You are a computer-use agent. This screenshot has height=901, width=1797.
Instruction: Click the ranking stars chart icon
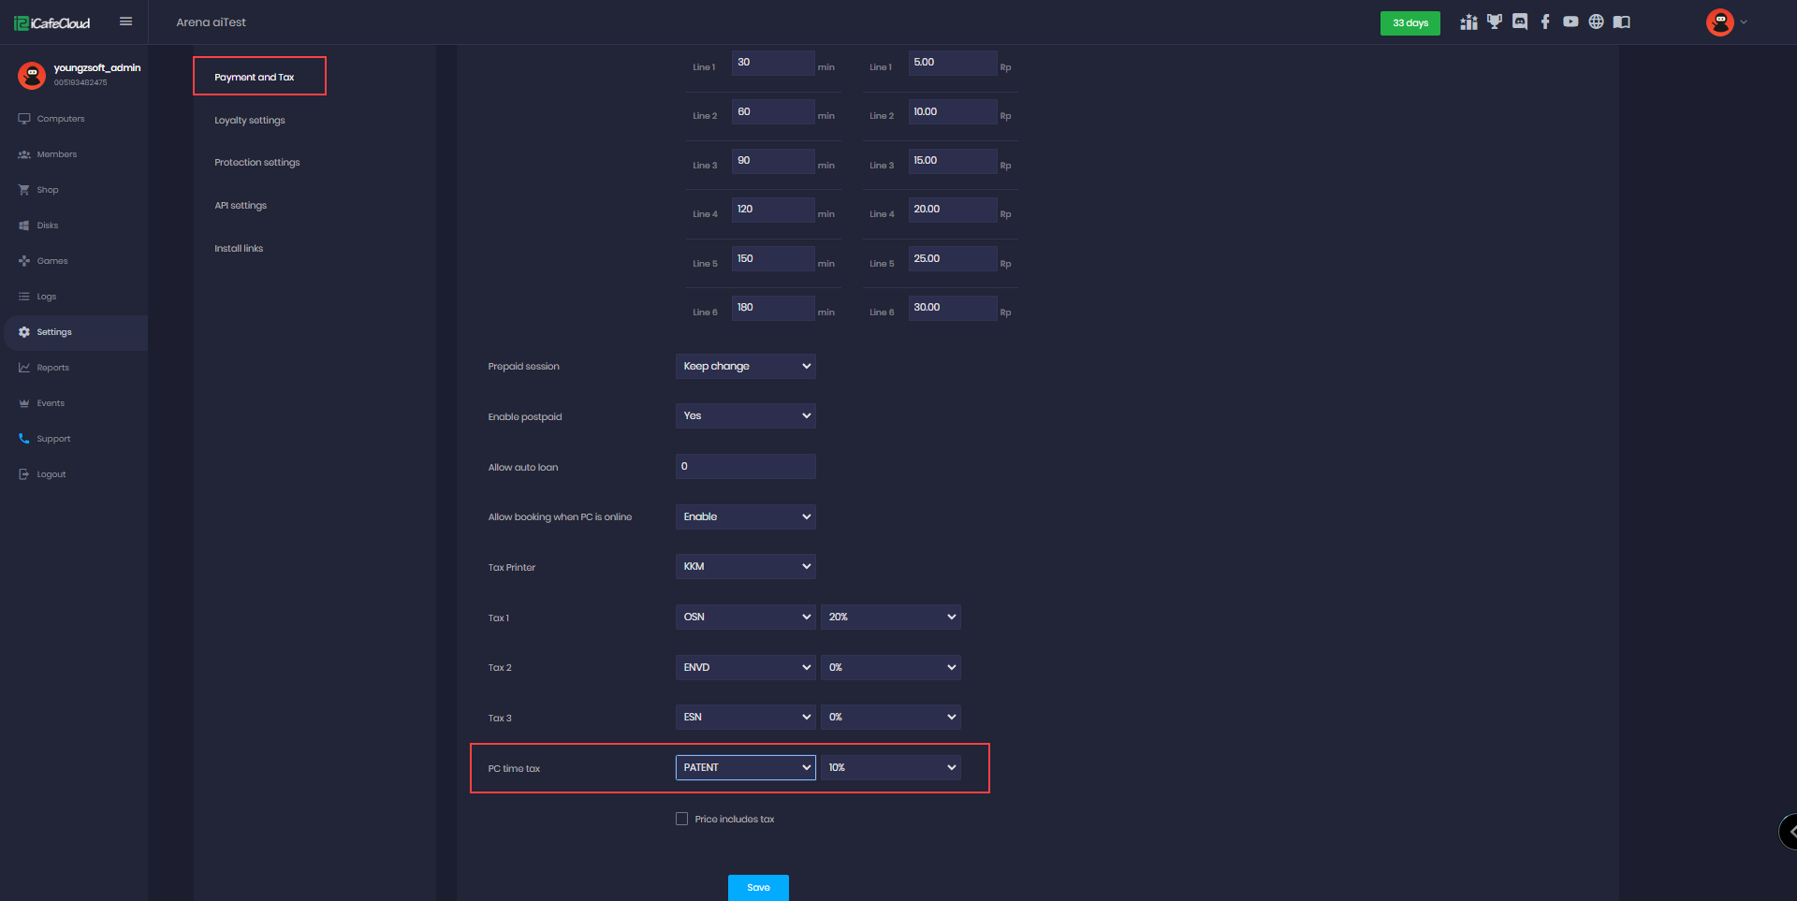[1468, 22]
